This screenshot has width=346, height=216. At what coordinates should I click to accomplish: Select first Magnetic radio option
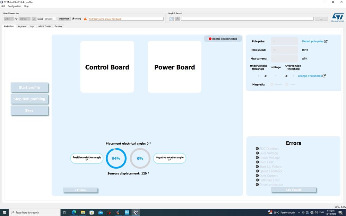pos(272,84)
